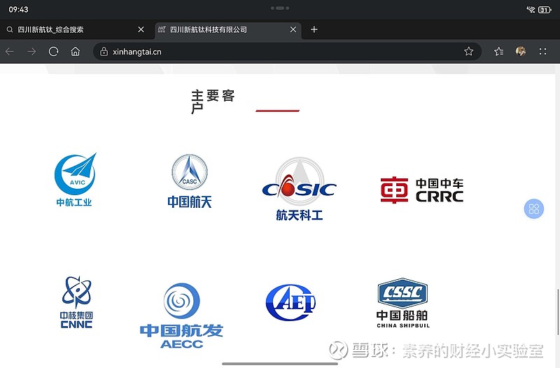Click the lock icon in address bar
Viewport: 560px width, 368px height.
pyautogui.click(x=104, y=51)
